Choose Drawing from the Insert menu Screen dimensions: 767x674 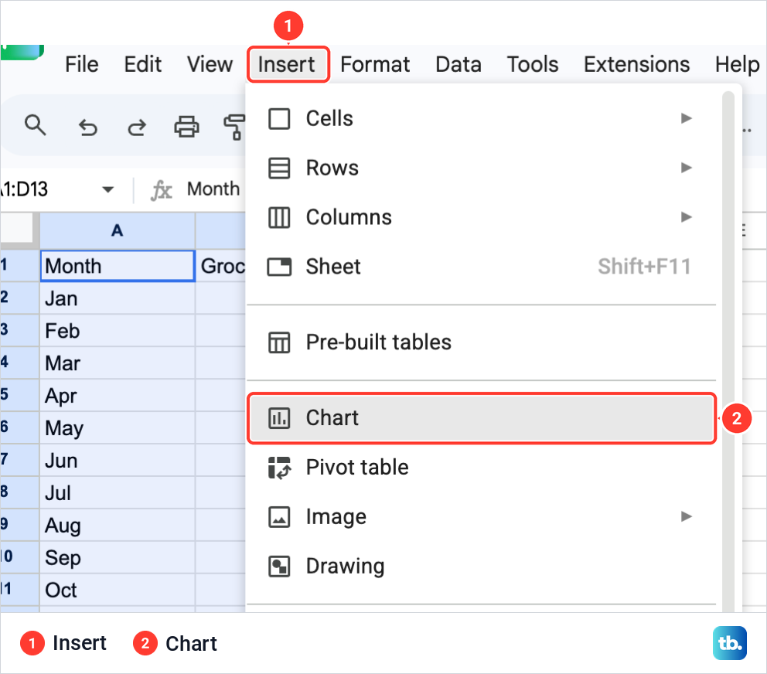coord(482,567)
